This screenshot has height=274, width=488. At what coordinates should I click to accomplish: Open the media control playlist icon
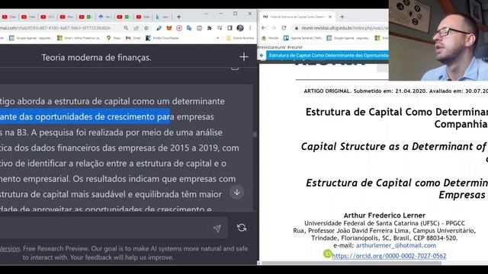[220, 28]
